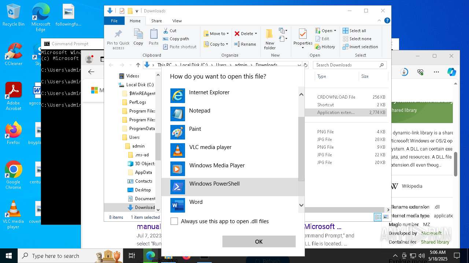Image resolution: width=469 pixels, height=263 pixels.
Task: Open the Delete dropdown arrow
Action: point(256,34)
